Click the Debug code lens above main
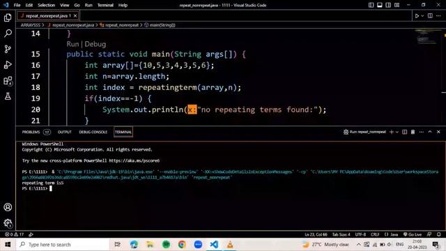 95,44
